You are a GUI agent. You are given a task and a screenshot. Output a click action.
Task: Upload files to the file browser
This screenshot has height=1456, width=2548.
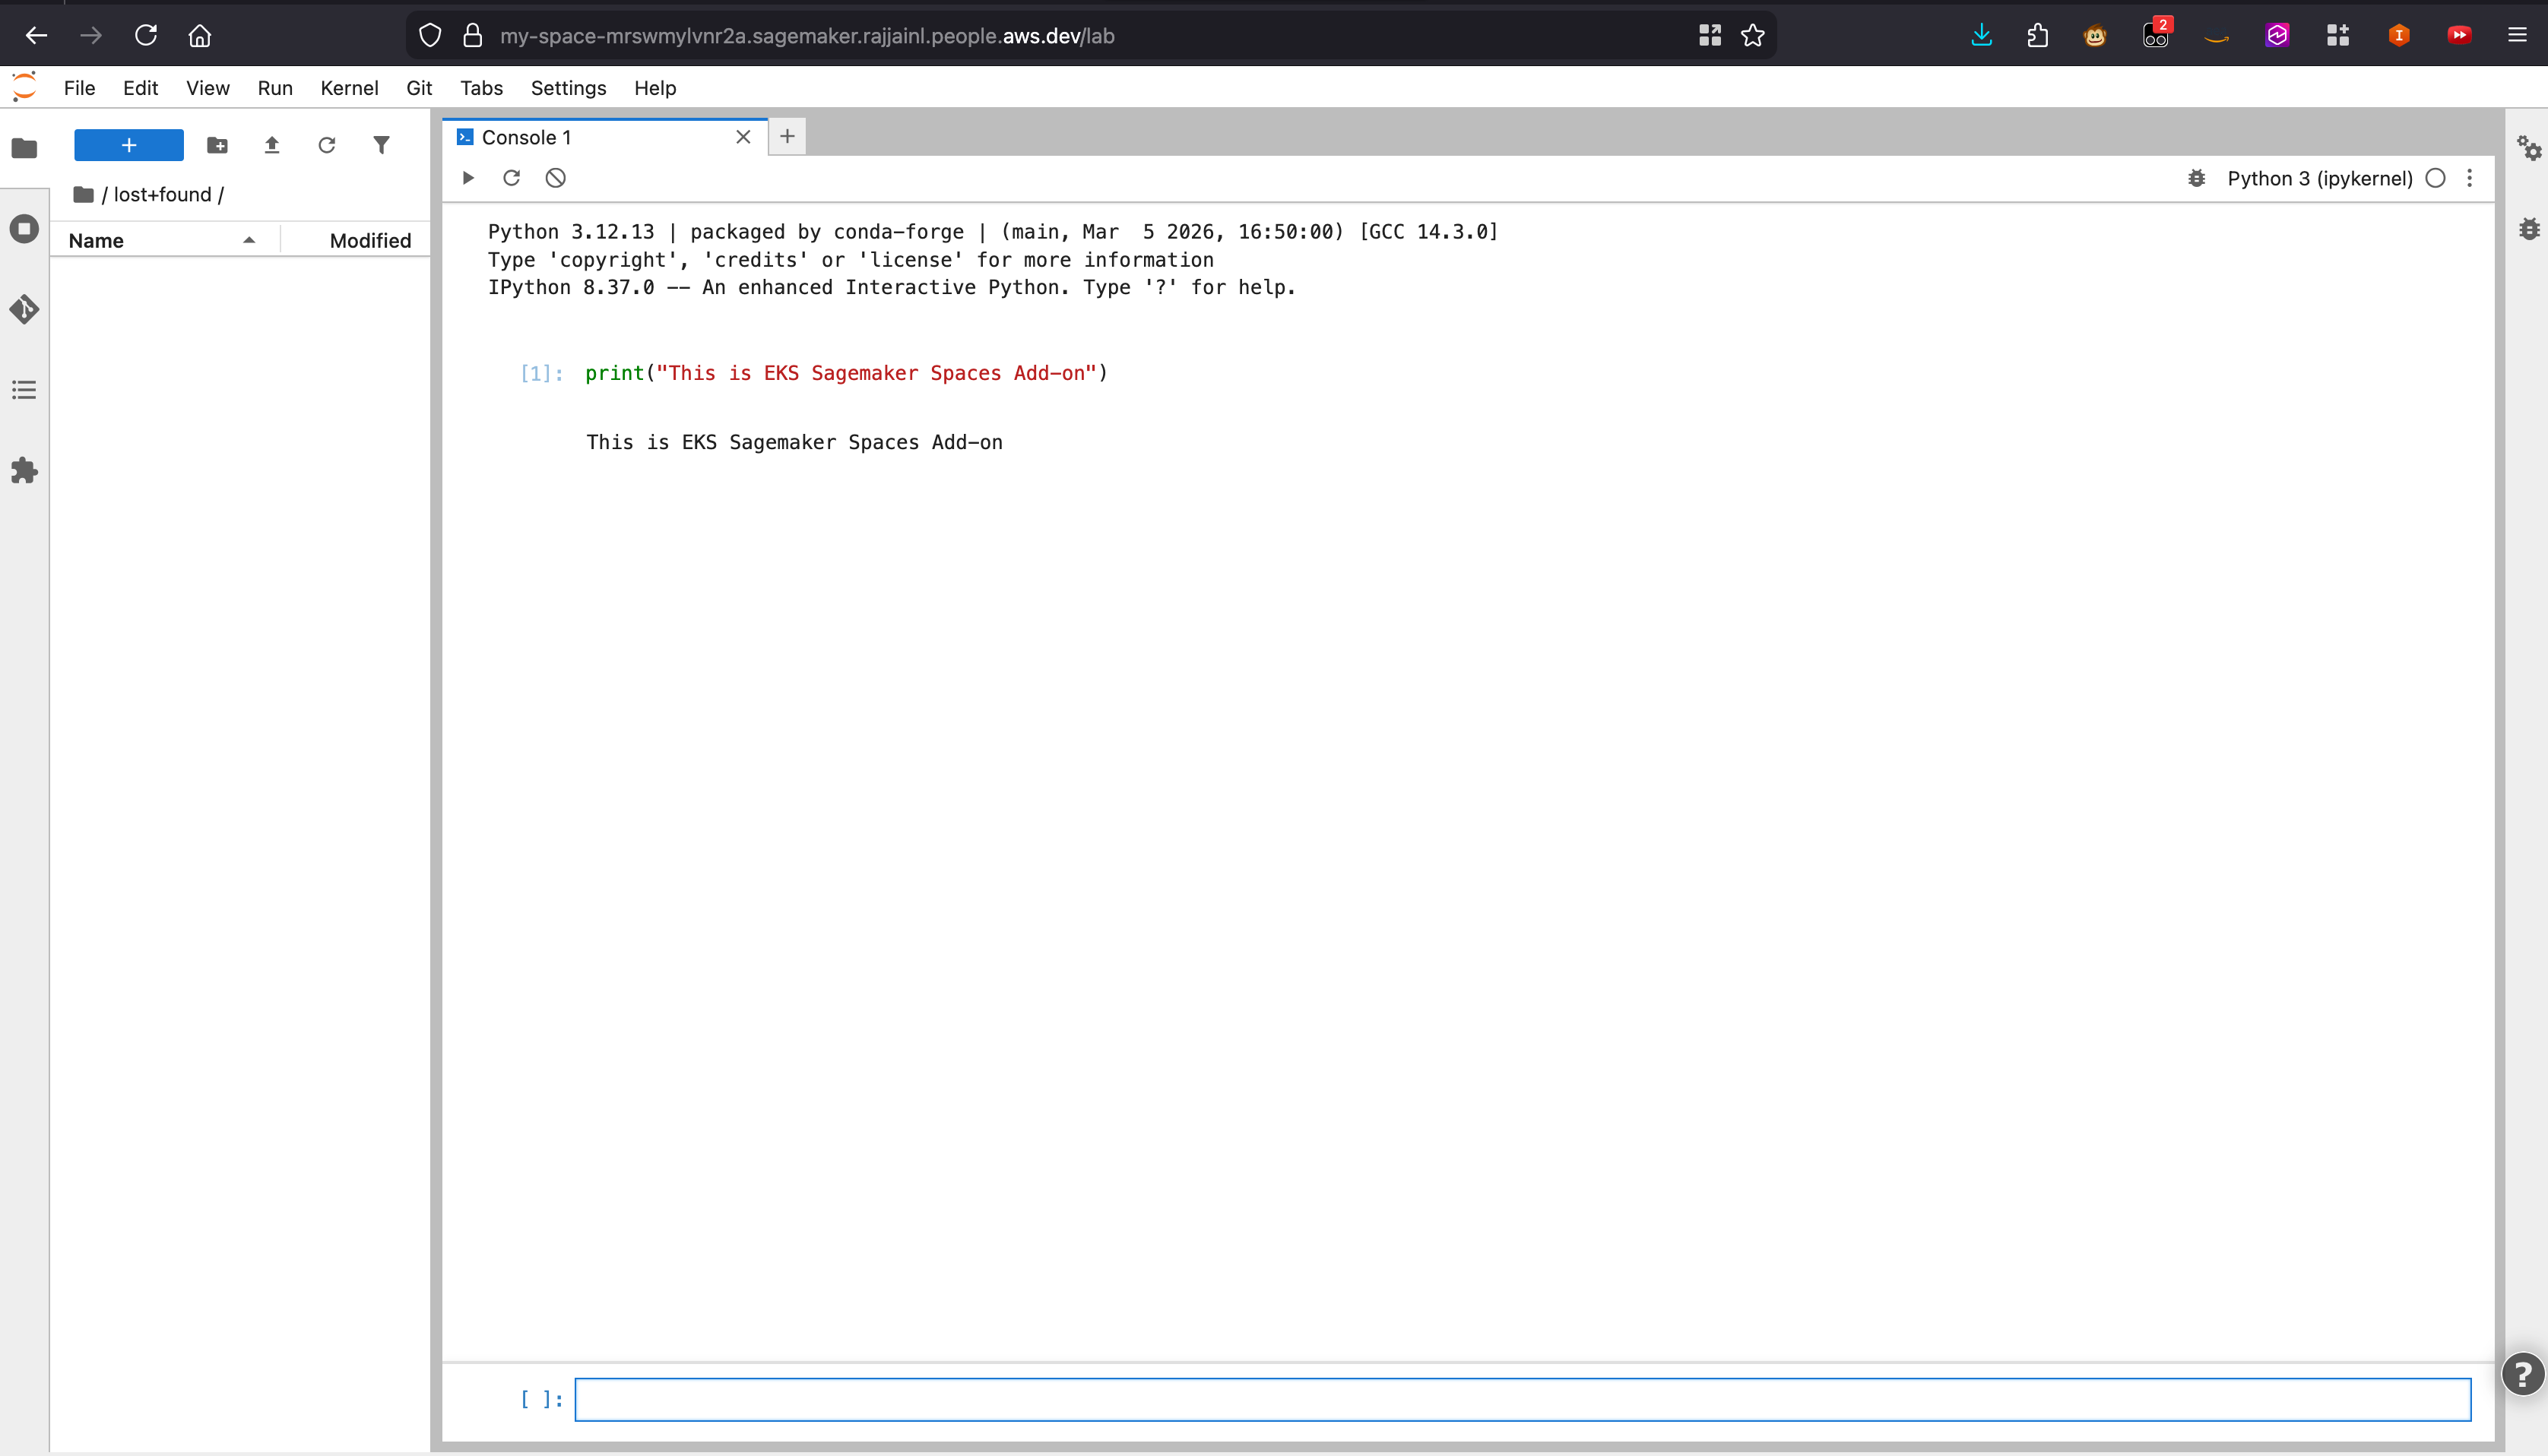pos(272,145)
